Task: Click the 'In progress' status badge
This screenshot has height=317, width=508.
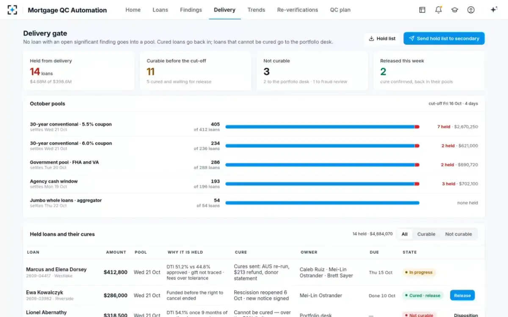Action: pyautogui.click(x=419, y=273)
